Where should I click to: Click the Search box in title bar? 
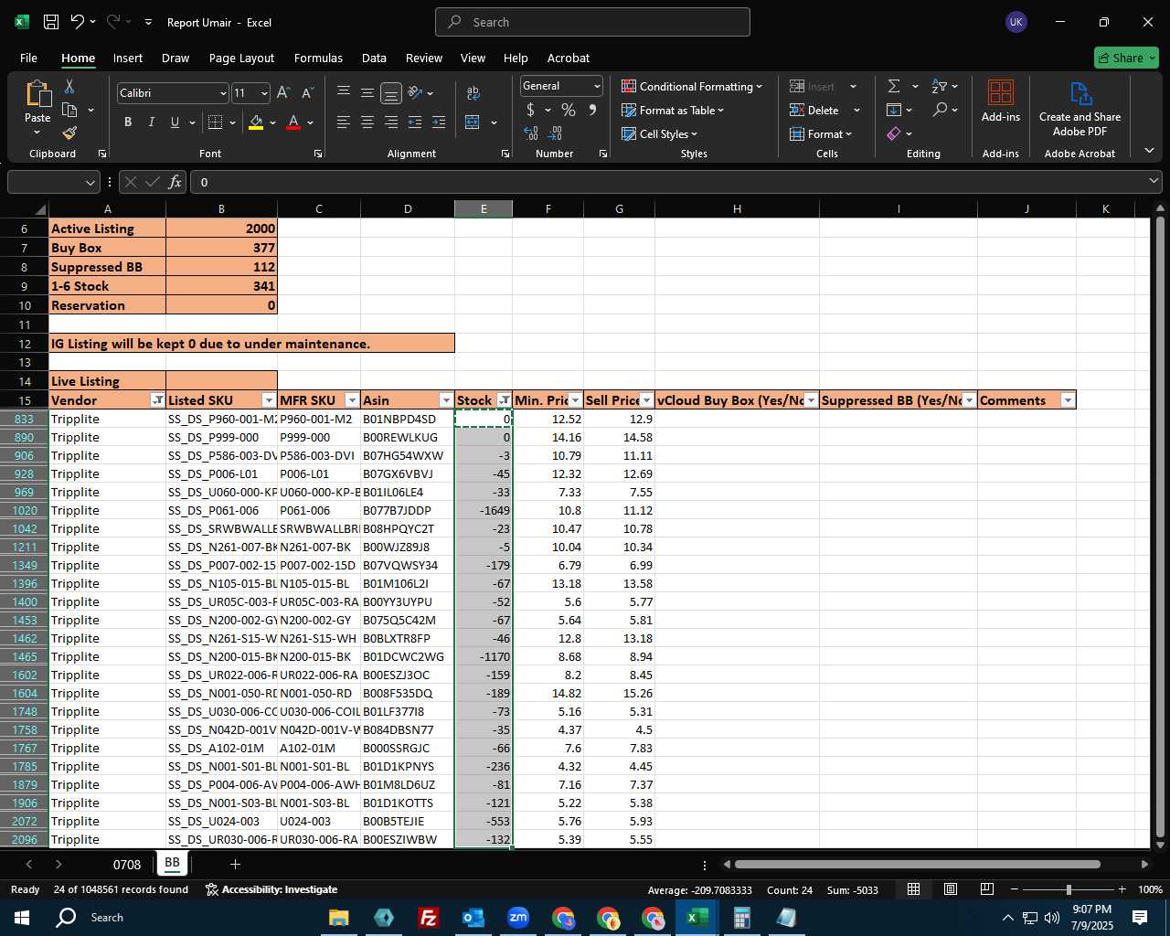(592, 22)
